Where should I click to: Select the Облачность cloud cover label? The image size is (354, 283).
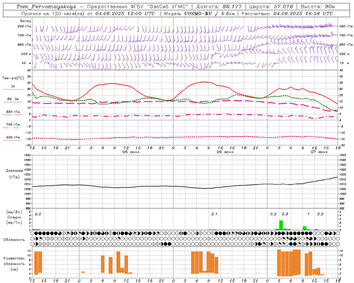coord(14,240)
